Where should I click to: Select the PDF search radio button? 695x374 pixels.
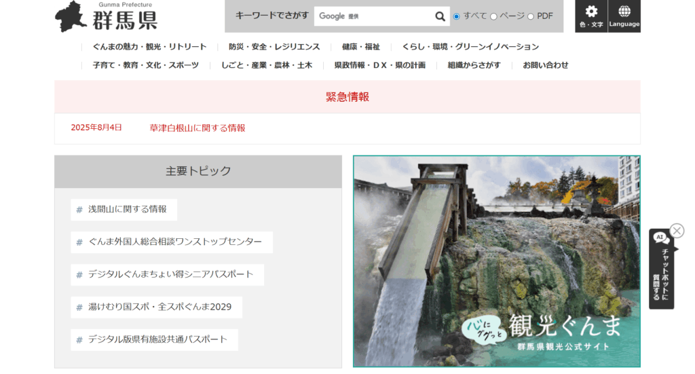pos(531,16)
